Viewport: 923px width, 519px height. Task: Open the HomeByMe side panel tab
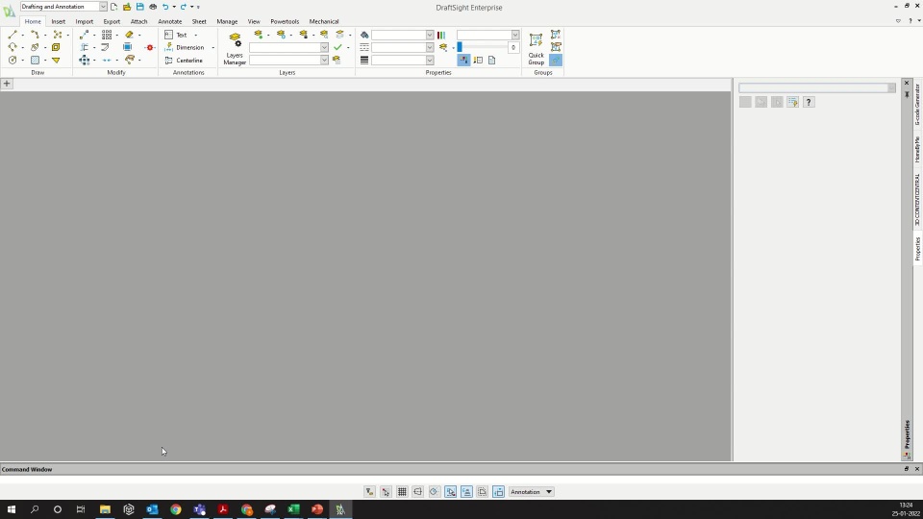click(x=917, y=150)
